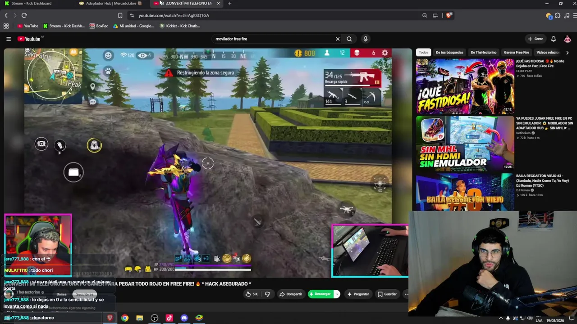Viewport: 577px width, 324px height.
Task: Click the Crear button
Action: point(536,39)
